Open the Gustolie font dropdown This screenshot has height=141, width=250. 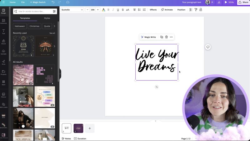pos(72,10)
